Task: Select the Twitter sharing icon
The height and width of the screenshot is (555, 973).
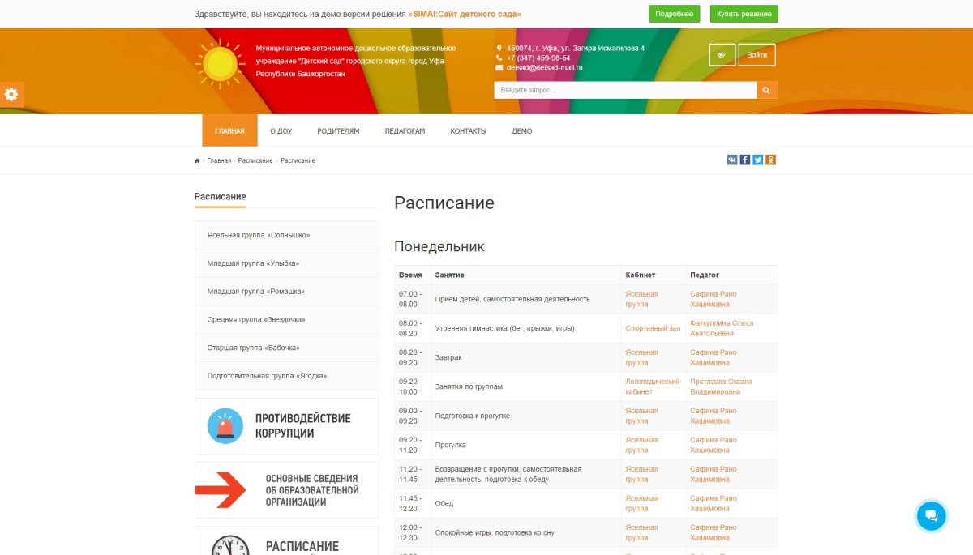Action: click(x=758, y=160)
